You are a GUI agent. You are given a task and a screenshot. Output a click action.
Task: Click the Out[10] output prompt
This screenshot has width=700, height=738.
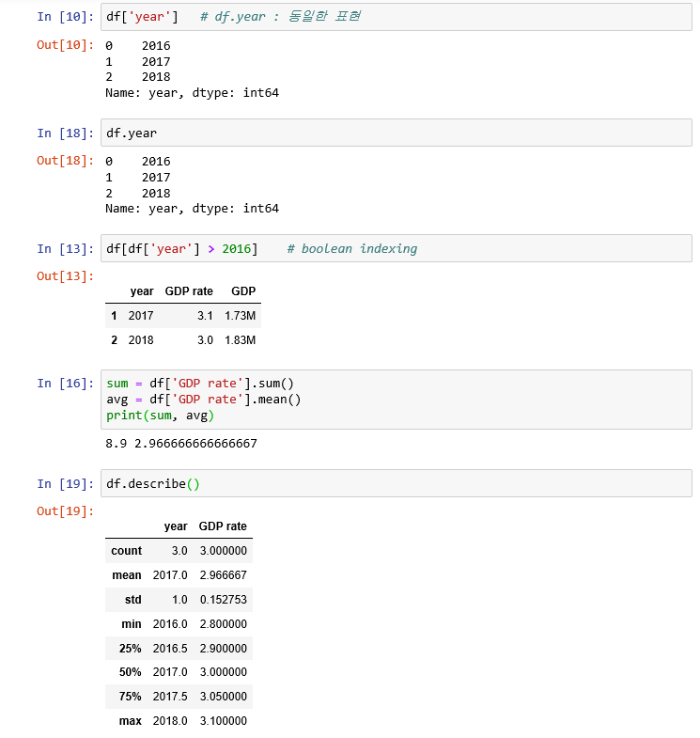pos(66,45)
